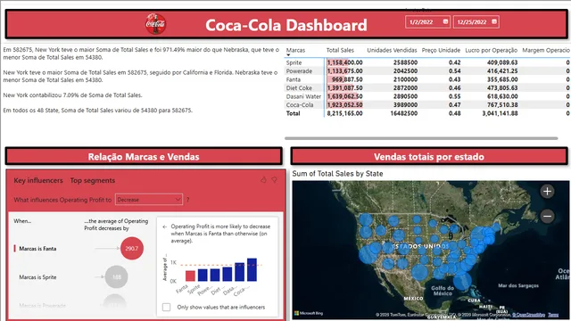
Task: Sort by Lucro por Operação column header
Action: 492,50
